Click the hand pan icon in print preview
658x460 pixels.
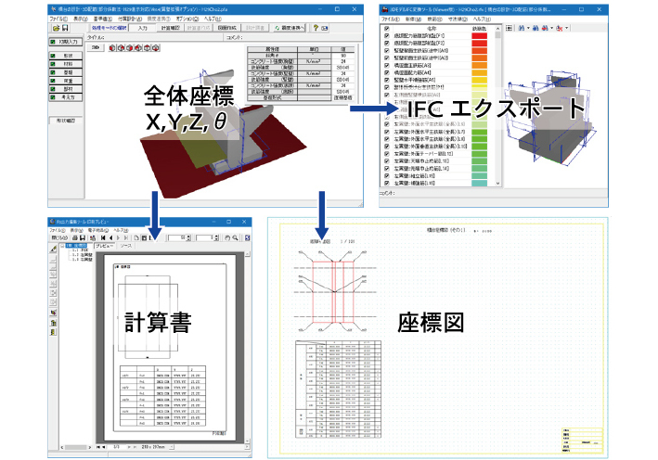tap(227, 237)
